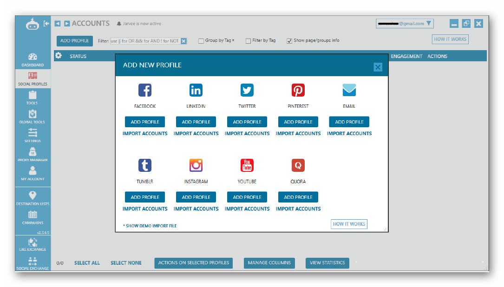Click Add Profile under YouTube

click(x=247, y=197)
